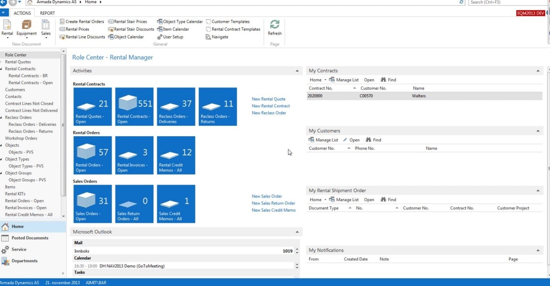Switch to the ACTIONS ribbon tab

[22, 13]
